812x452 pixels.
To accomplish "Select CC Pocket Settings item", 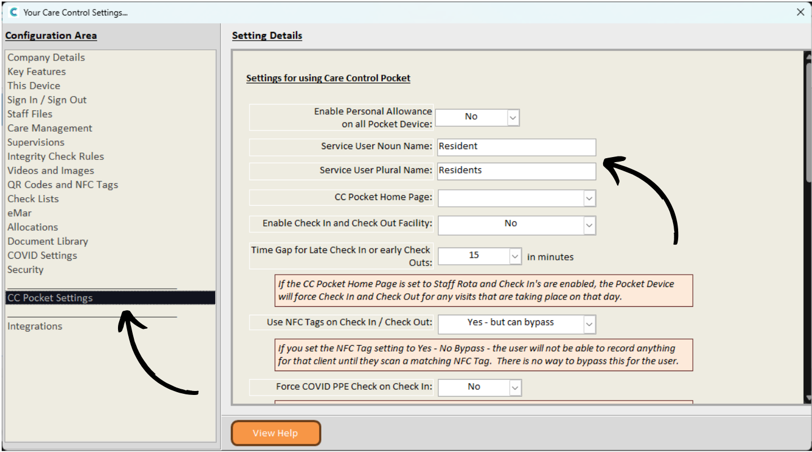I will click(111, 298).
